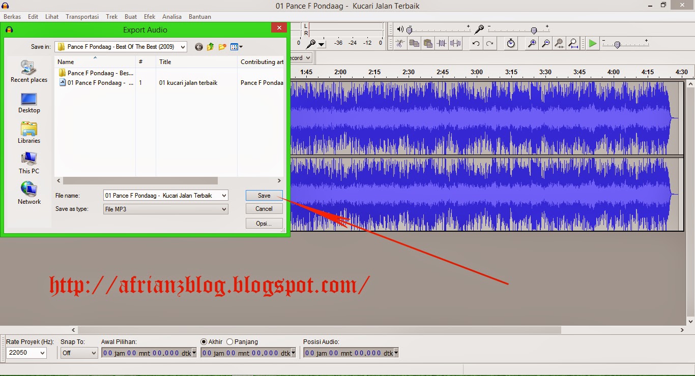Go up one folder level in dialog
Viewport: 695px width, 376px height.
click(211, 47)
